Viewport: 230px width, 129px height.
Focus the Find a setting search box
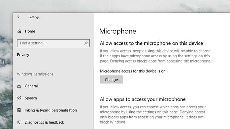click(53, 43)
